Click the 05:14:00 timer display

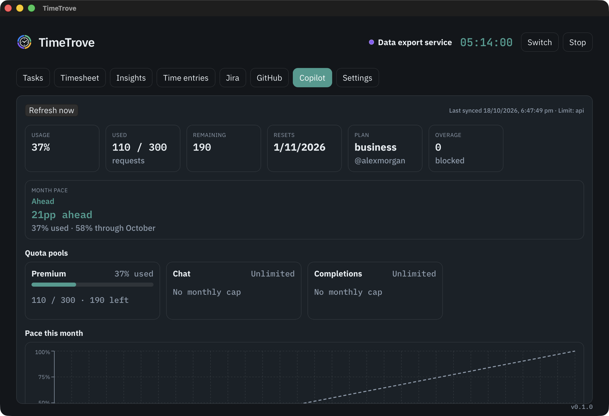[x=486, y=42]
